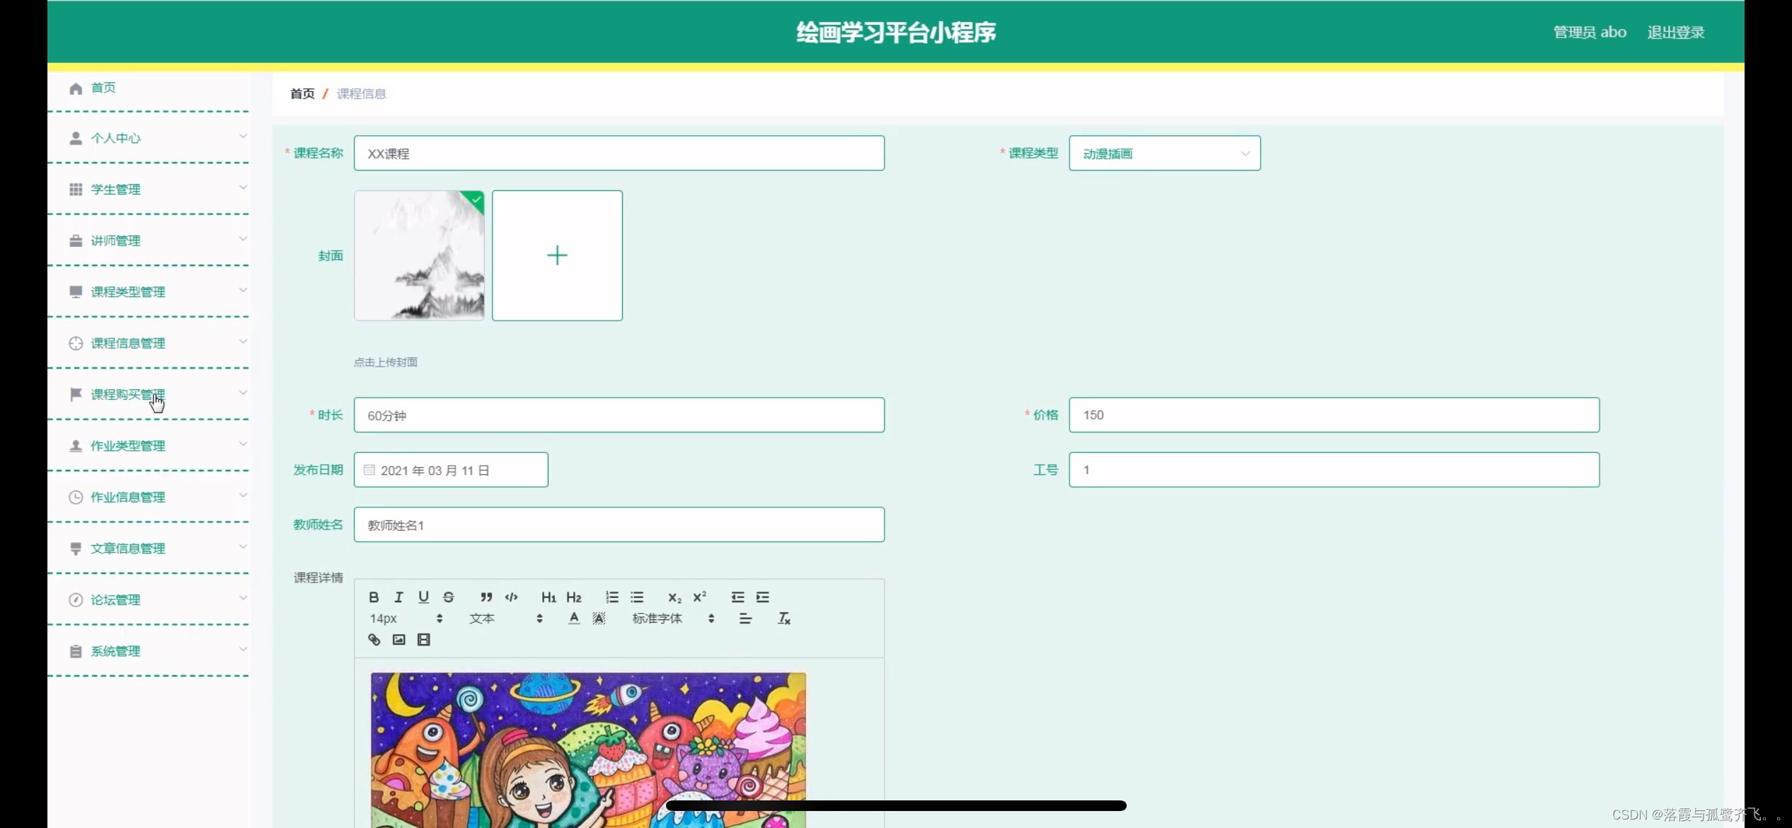The width and height of the screenshot is (1792, 828).
Task: Click the cartoon image in course details
Action: tap(588, 749)
